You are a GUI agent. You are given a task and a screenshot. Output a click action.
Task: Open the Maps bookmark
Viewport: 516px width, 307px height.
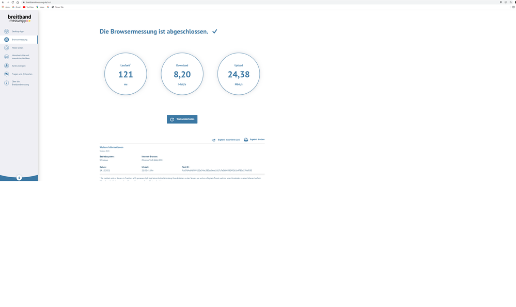[40, 7]
